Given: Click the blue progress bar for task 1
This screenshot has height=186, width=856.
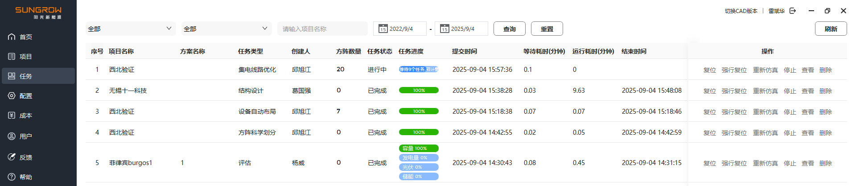Looking at the screenshot, I should pos(419,69).
